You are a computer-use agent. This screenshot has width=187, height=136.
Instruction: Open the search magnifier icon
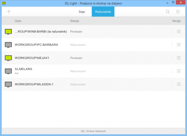(168, 12)
